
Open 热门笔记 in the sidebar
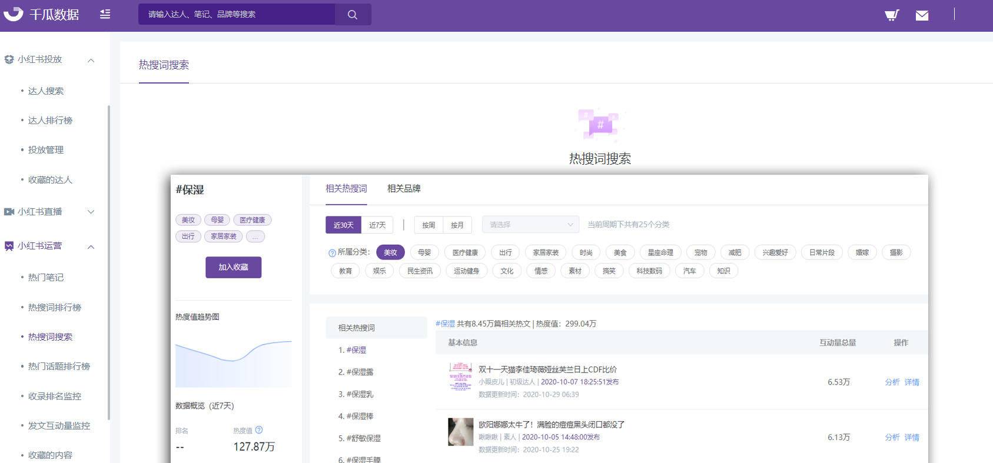coord(46,277)
